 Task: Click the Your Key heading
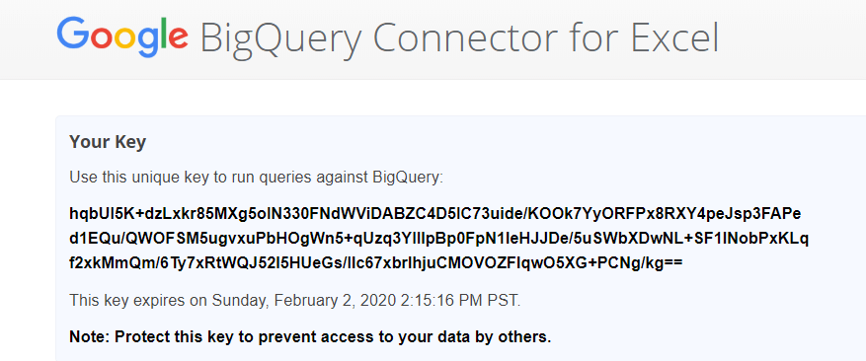coord(108,142)
